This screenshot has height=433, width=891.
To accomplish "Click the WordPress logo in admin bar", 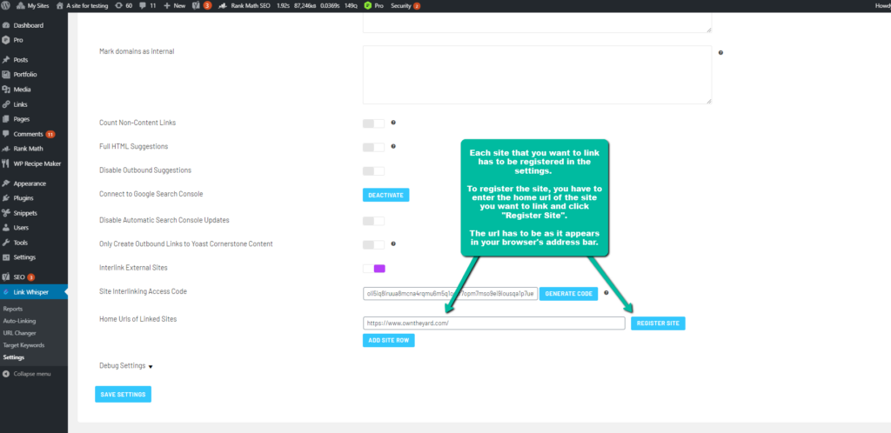I will click(x=6, y=6).
